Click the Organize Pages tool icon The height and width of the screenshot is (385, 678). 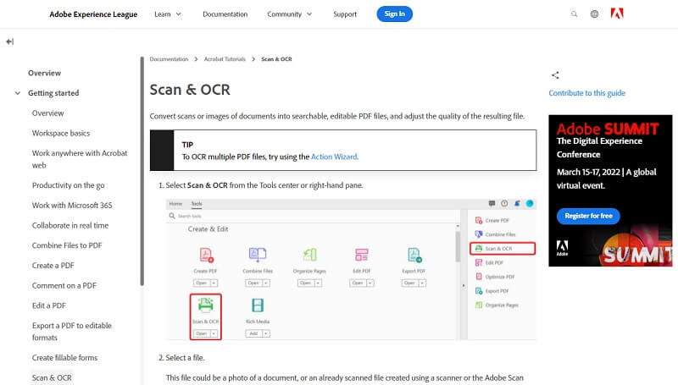coord(309,255)
